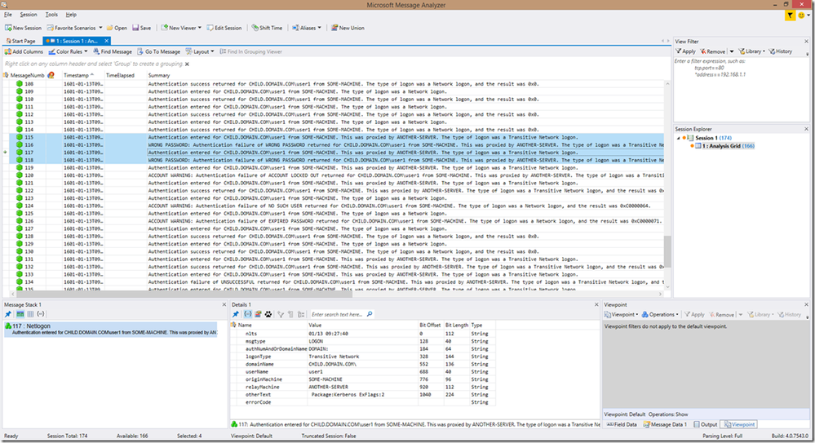This screenshot has width=815, height=443.
Task: Close the View Filter panel
Action: click(x=806, y=41)
